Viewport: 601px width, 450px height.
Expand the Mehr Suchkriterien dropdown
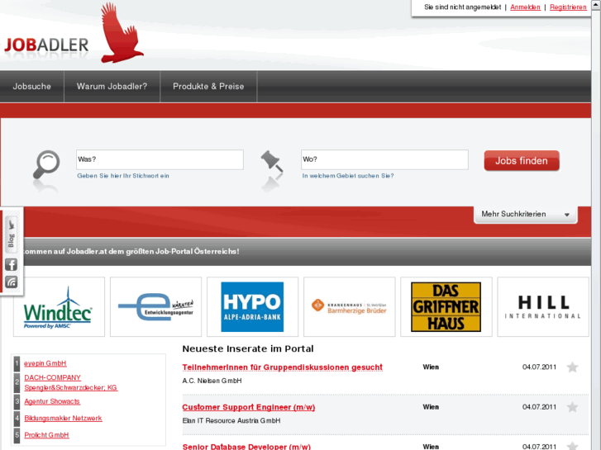(526, 215)
